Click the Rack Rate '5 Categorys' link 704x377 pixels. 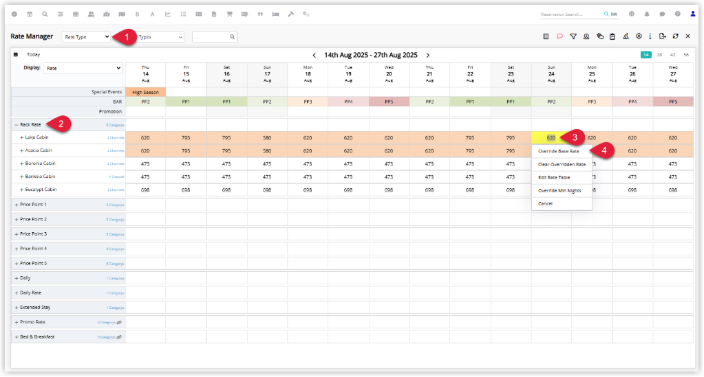coord(116,125)
